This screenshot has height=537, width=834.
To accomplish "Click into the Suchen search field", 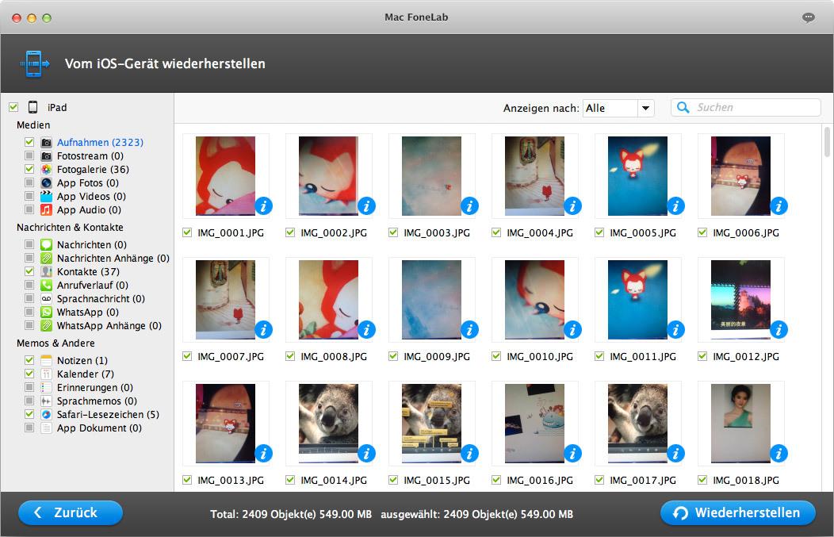I will coord(745,108).
